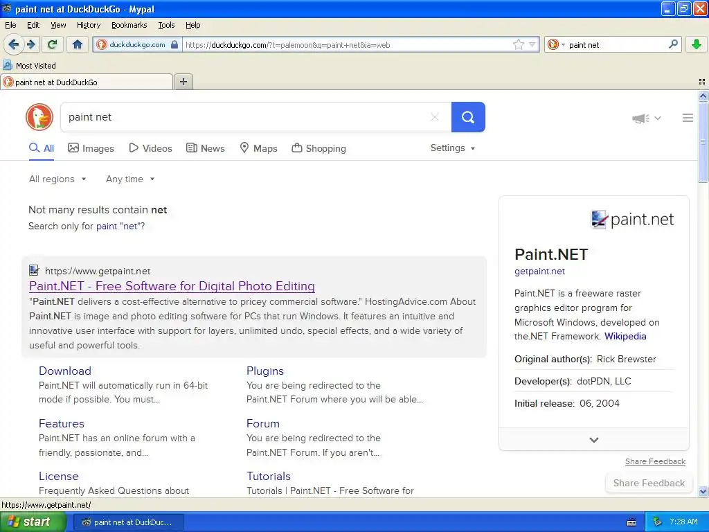Click underlined Share Feedback link
Image resolution: width=709 pixels, height=532 pixels.
click(x=655, y=461)
